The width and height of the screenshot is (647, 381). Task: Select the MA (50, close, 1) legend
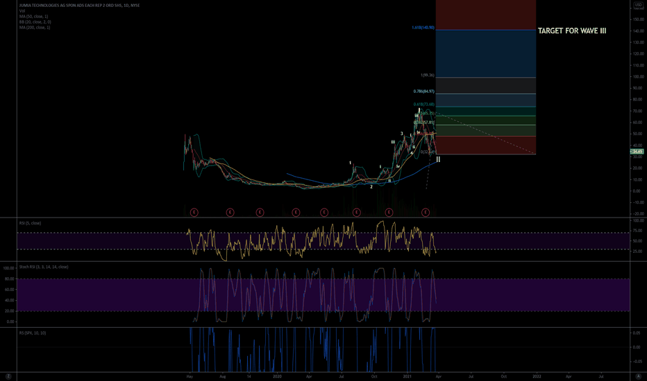coord(33,17)
